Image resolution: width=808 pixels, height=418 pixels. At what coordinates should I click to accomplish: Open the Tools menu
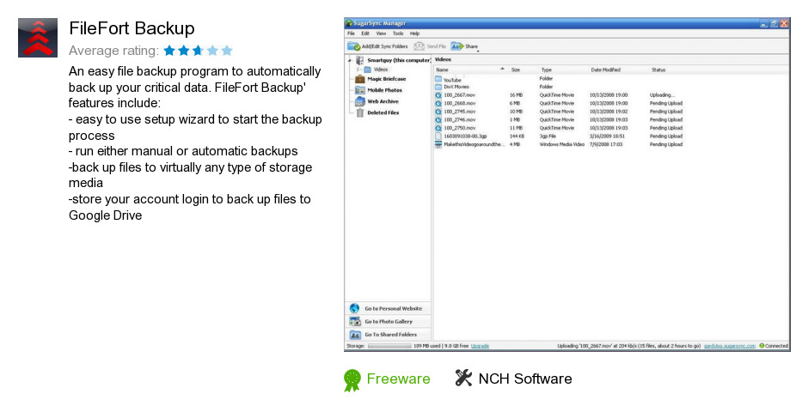pos(398,33)
